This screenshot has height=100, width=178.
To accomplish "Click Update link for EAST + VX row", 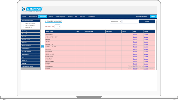I will click(x=146, y=49).
